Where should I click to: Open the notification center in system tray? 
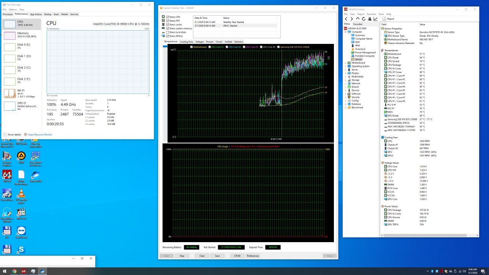[483, 271]
